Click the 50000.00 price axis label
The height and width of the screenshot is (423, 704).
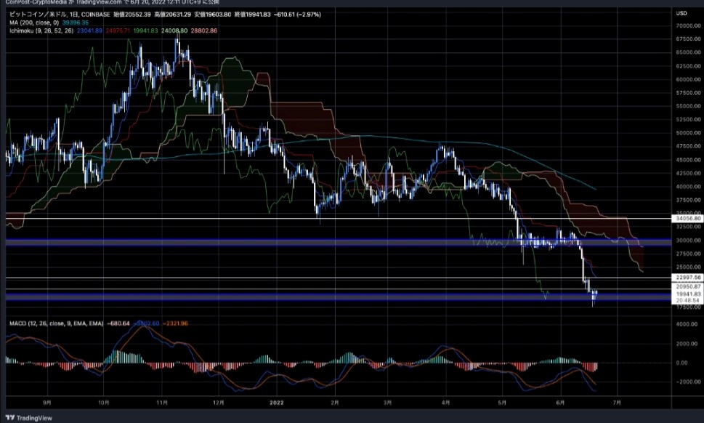pos(688,133)
